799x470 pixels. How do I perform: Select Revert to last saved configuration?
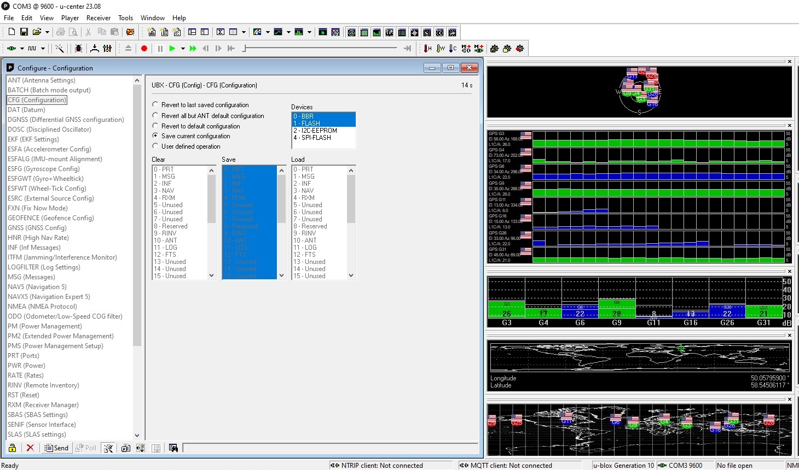click(x=155, y=104)
